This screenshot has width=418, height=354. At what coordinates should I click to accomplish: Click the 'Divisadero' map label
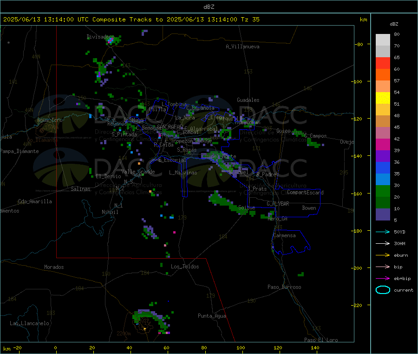click(x=99, y=37)
